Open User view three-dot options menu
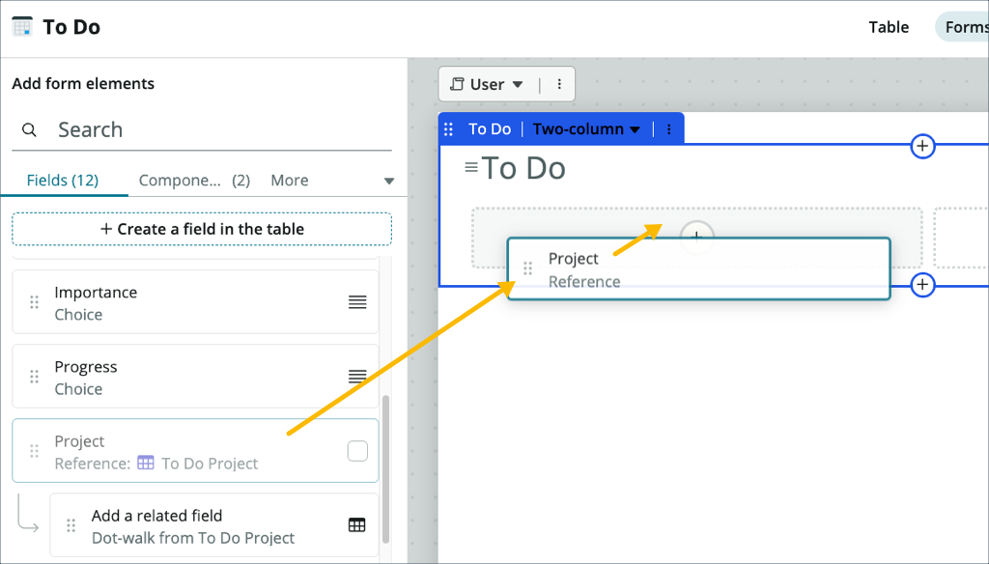The width and height of the screenshot is (989, 564). [559, 84]
